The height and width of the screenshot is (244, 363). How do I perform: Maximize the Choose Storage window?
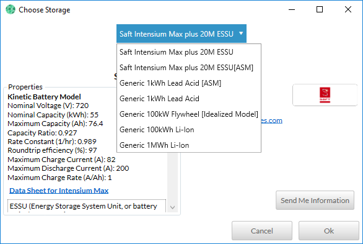[x=320, y=9]
